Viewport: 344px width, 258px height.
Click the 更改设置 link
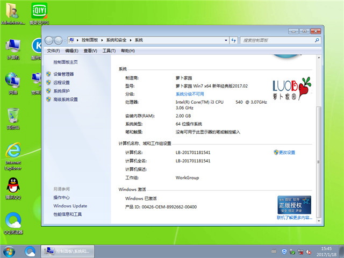point(287,153)
